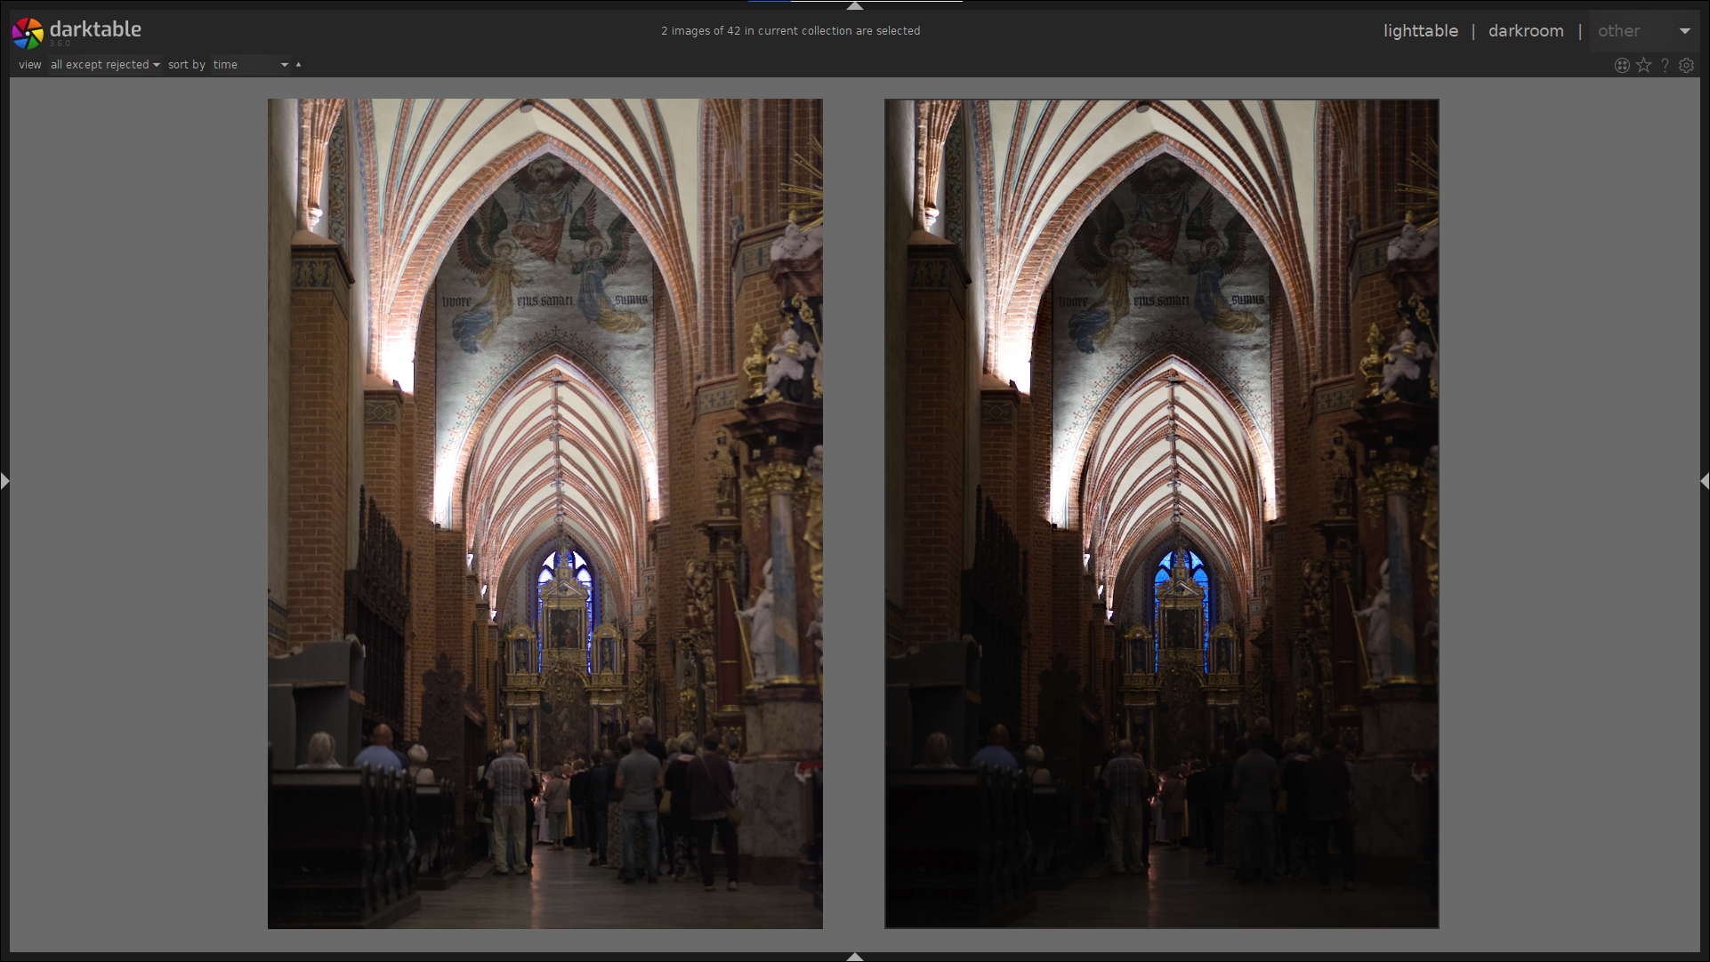This screenshot has width=1710, height=962.
Task: Show the bottom filmstrip panel arrow
Action: [854, 957]
